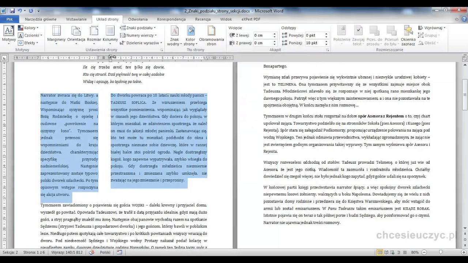Toggle the ruler button above the scrollbar
Screen dimensions: 468x263
[x=464, y=58]
